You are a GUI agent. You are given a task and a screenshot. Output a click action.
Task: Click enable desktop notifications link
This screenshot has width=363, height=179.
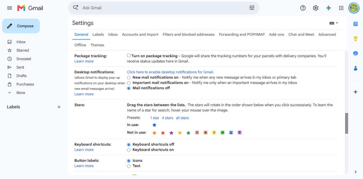[x=171, y=72]
